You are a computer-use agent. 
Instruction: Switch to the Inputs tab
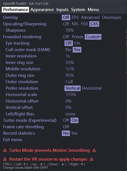[x=62, y=10]
